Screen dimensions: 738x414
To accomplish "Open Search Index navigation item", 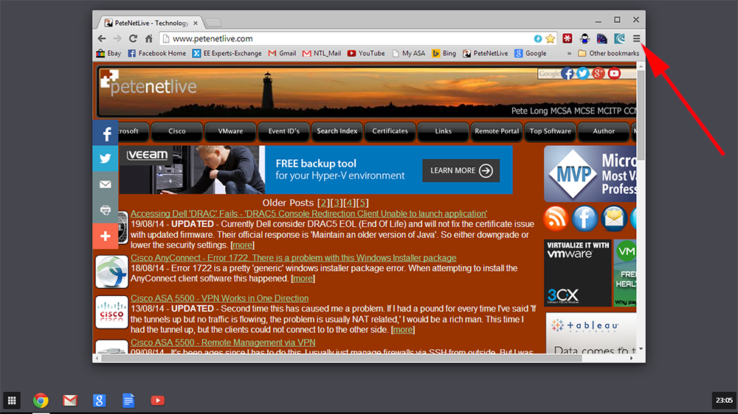I will coord(337,132).
